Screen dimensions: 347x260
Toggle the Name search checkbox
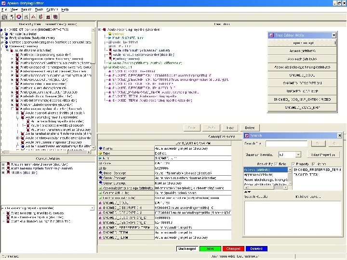pyautogui.click(x=314, y=165)
